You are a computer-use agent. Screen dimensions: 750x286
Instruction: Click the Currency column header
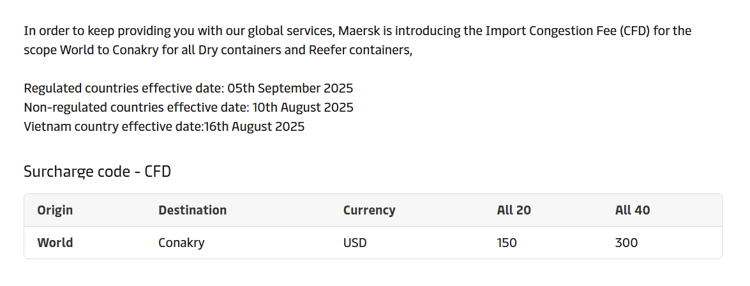click(x=370, y=210)
